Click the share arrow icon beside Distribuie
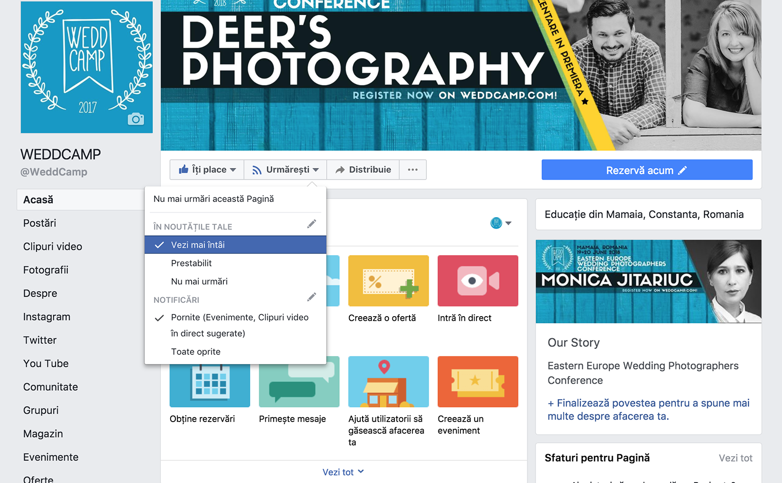The width and height of the screenshot is (782, 483). [340, 170]
